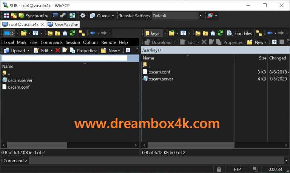The width and height of the screenshot is (290, 173).
Task: Click the two-folders icon with red and green arrows
Action: click(14, 16)
